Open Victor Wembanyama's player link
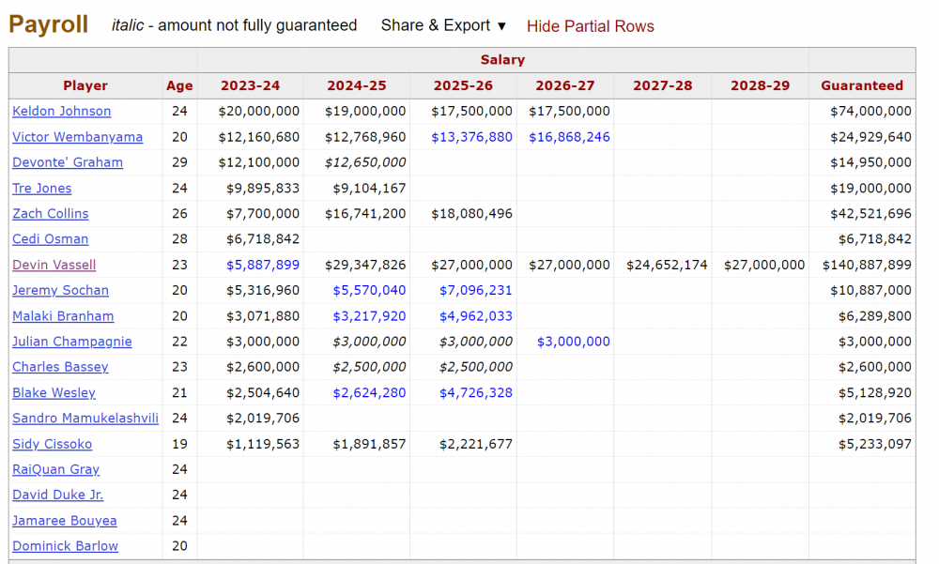Viewport: 939px width, 564px height. point(77,137)
